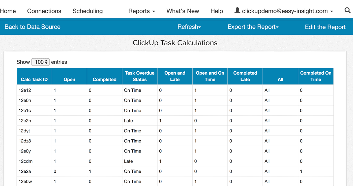Select task ID 12e2n
This screenshot has height=186, width=353.
pos(25,121)
